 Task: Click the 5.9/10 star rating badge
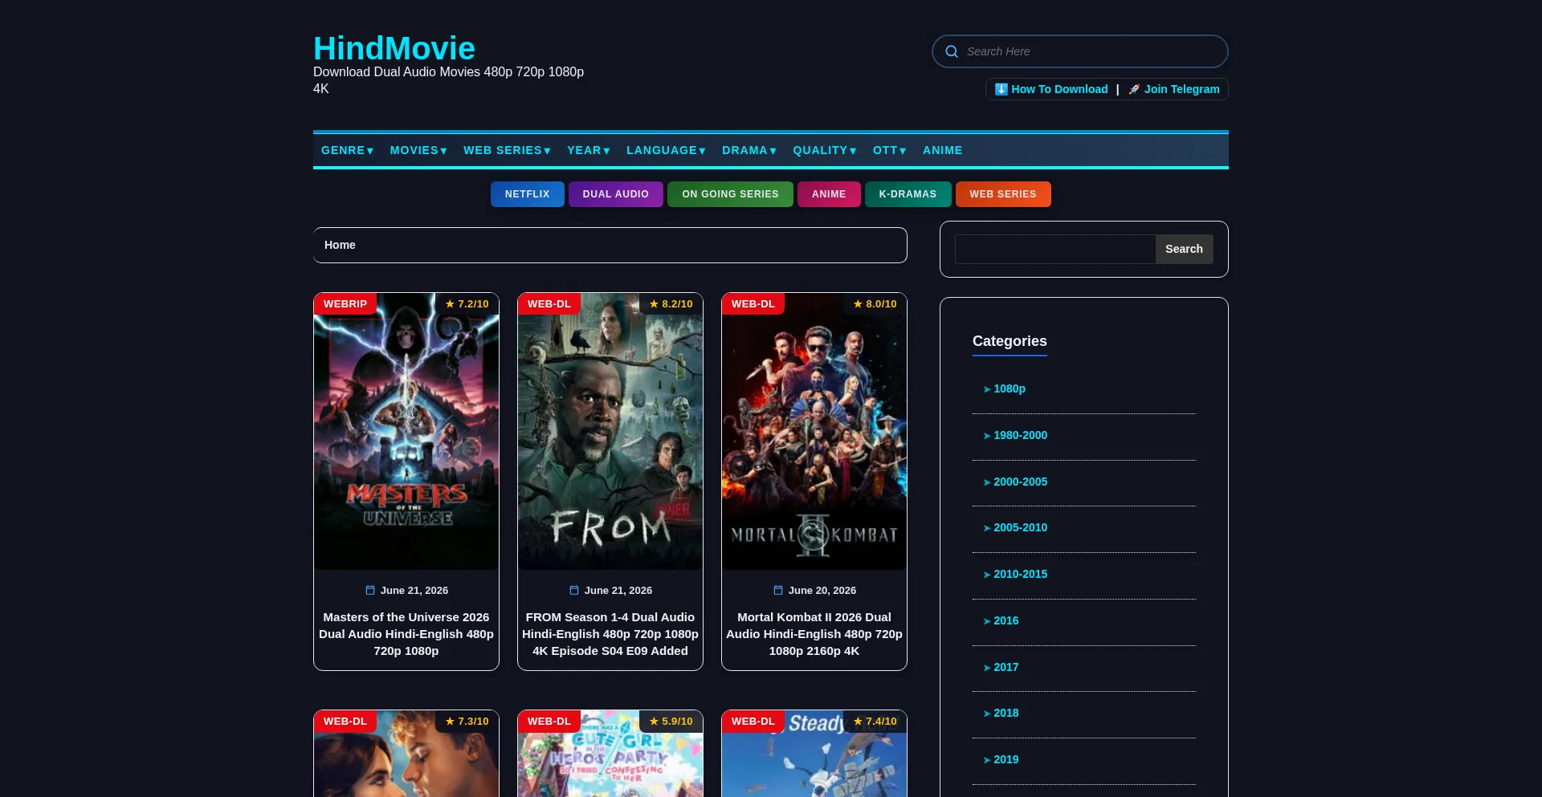point(671,722)
